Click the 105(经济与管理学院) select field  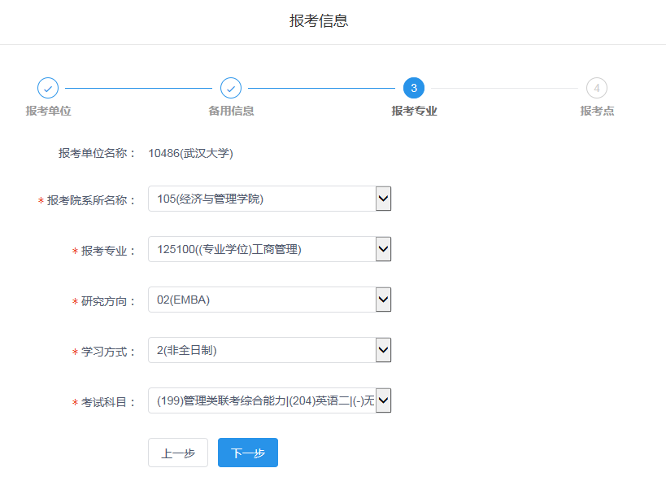click(x=269, y=199)
